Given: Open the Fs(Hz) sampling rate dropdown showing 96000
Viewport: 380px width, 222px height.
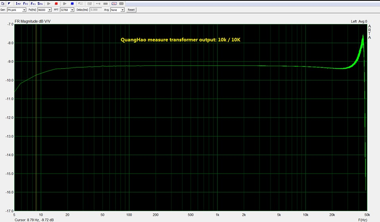Looking at the screenshot, I should click(44, 10).
